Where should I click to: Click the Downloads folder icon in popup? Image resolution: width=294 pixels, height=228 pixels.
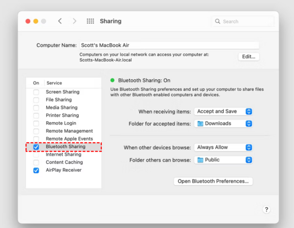[x=200, y=124]
